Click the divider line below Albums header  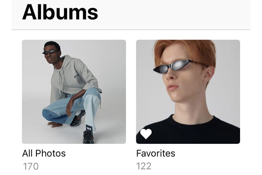tap(131, 30)
